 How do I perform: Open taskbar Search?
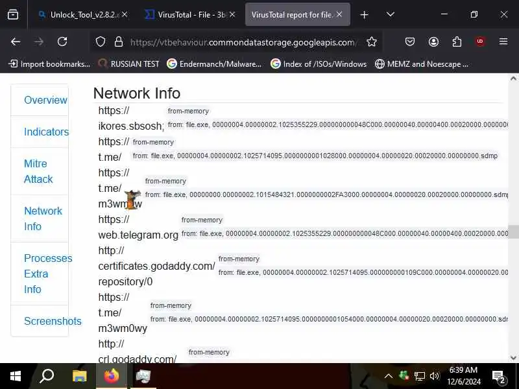point(47,376)
